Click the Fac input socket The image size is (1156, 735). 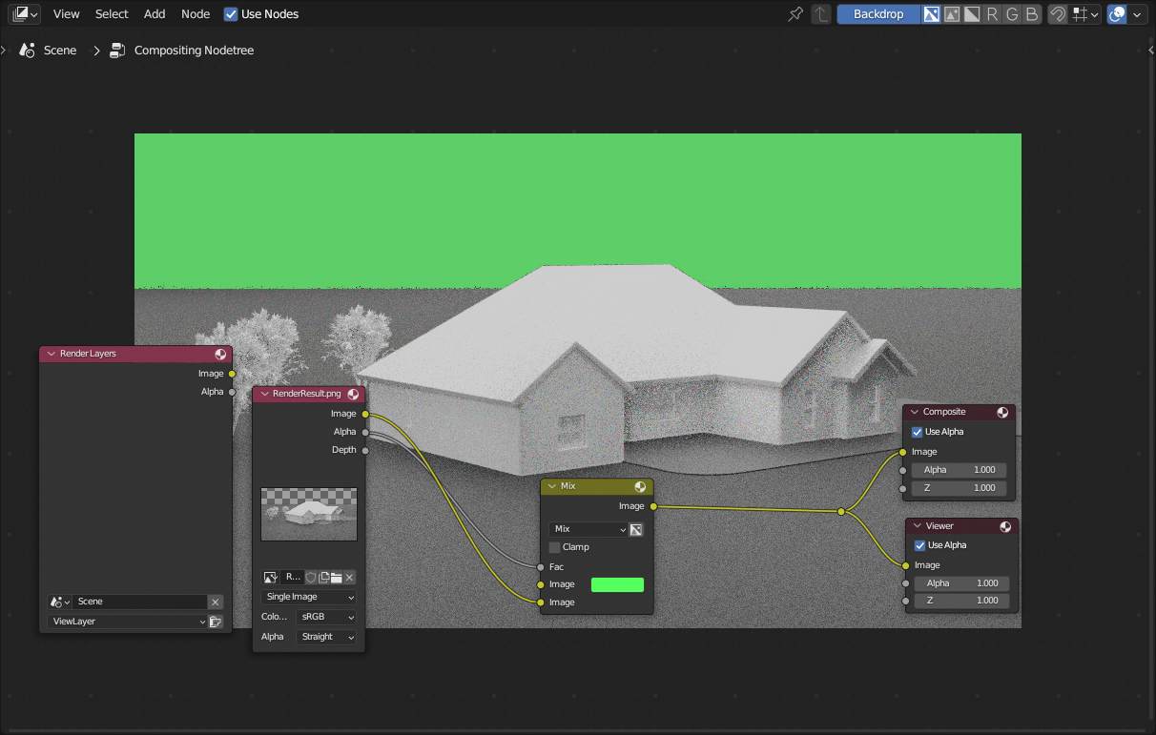click(541, 566)
